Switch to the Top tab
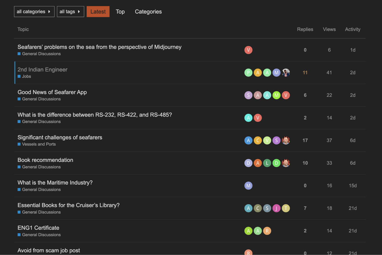The height and width of the screenshot is (255, 382). click(x=120, y=12)
